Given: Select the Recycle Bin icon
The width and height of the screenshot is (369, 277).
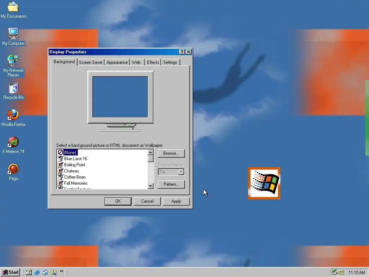Looking at the screenshot, I should (x=13, y=91).
